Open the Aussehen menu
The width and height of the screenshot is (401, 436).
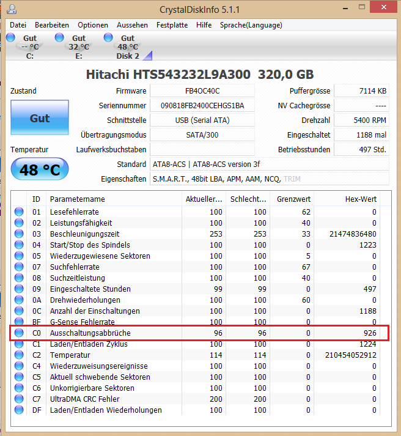pyautogui.click(x=132, y=25)
